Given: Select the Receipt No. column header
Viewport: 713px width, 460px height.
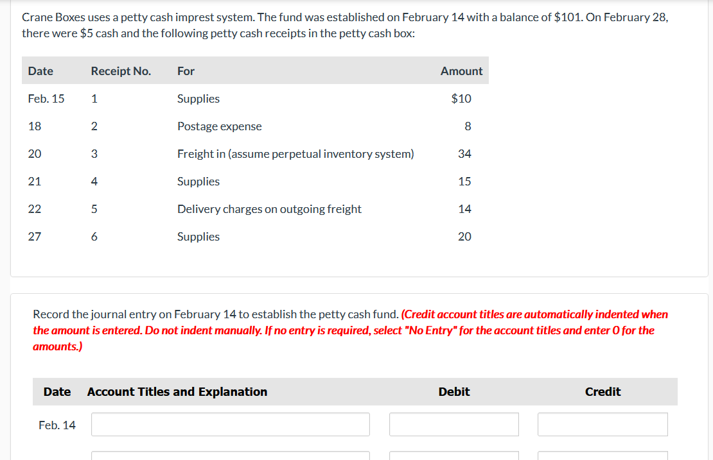Looking at the screenshot, I should click(x=121, y=71).
